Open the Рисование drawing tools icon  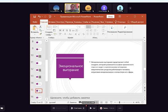[x=112, y=28]
